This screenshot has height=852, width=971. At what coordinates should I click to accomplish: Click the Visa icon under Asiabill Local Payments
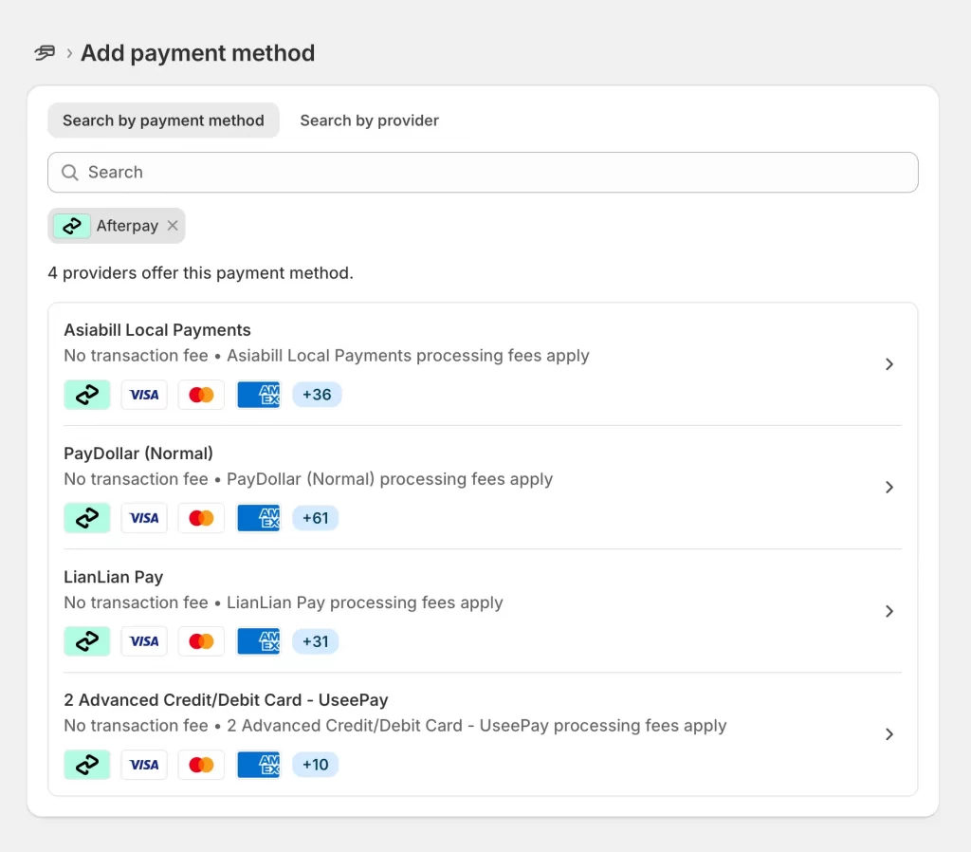pyautogui.click(x=144, y=395)
